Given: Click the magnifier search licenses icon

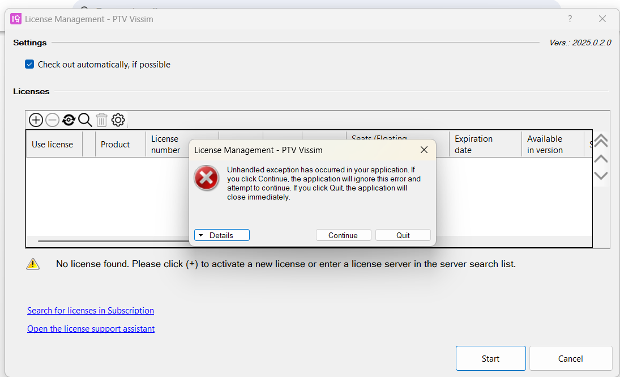Looking at the screenshot, I should pos(85,120).
